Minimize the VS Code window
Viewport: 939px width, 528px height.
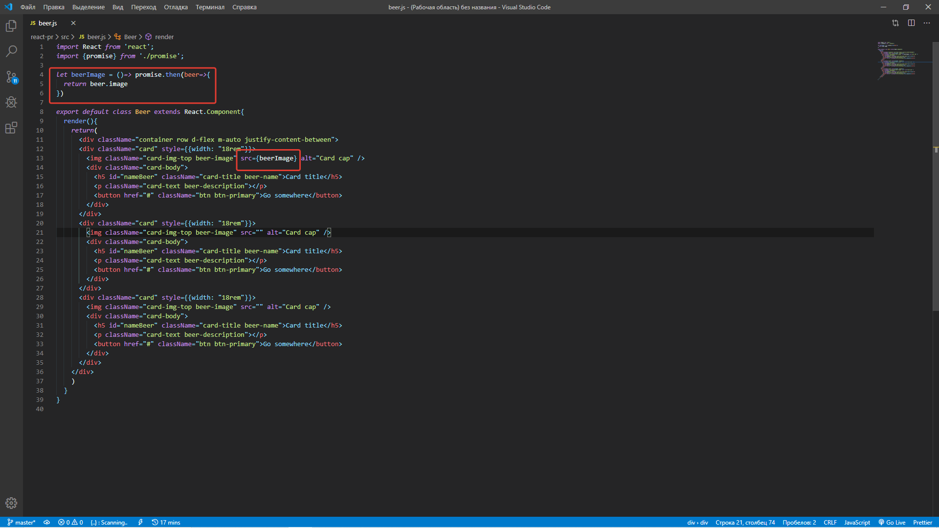click(883, 7)
